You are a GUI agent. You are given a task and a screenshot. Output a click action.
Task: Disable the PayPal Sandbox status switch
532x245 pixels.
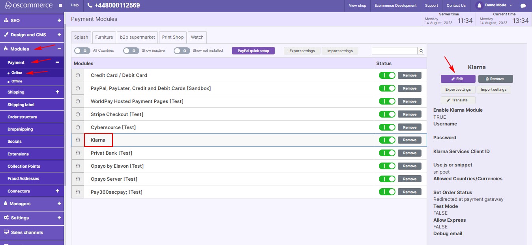[387, 88]
